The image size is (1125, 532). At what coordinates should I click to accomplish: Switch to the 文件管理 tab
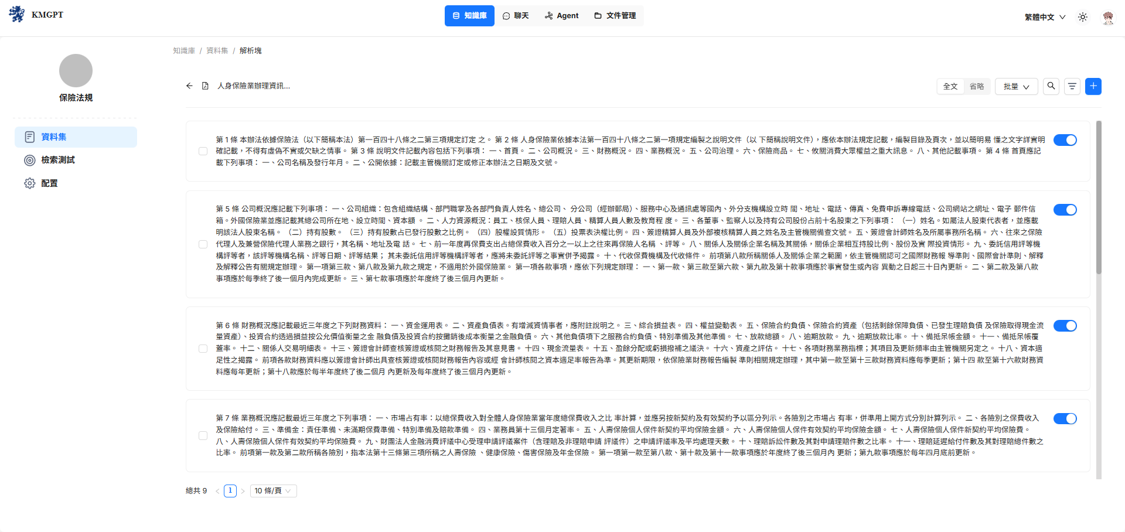point(614,16)
